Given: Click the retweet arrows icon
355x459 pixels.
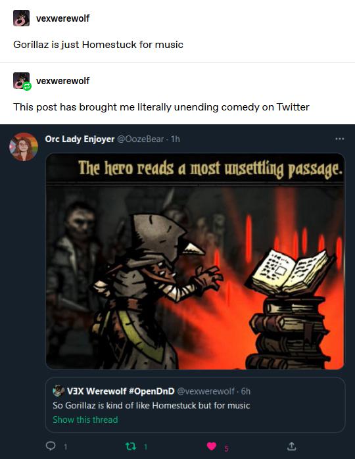Looking at the screenshot, I should coord(131,446).
